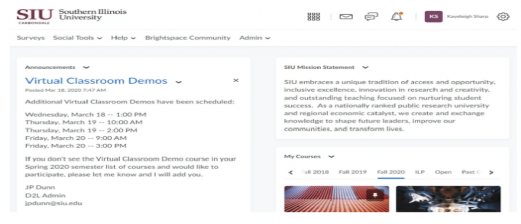Open the second course thumbnail image

448,199
